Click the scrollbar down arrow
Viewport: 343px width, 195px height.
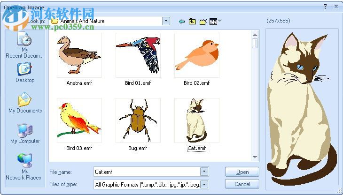tap(255, 157)
